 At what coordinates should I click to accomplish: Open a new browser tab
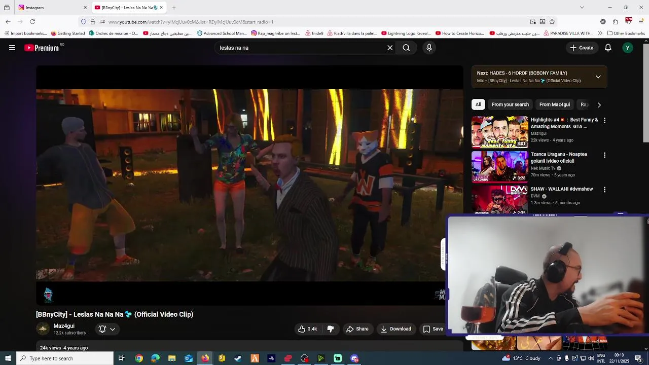[174, 8]
